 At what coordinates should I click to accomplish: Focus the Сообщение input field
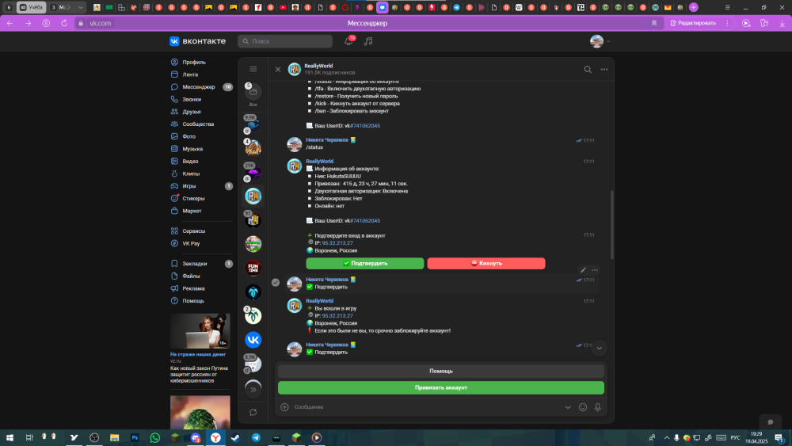(x=427, y=407)
